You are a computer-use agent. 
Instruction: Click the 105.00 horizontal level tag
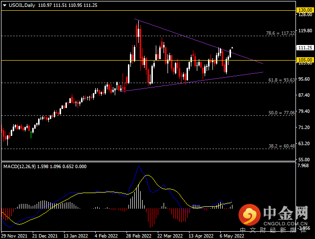[x=305, y=60]
